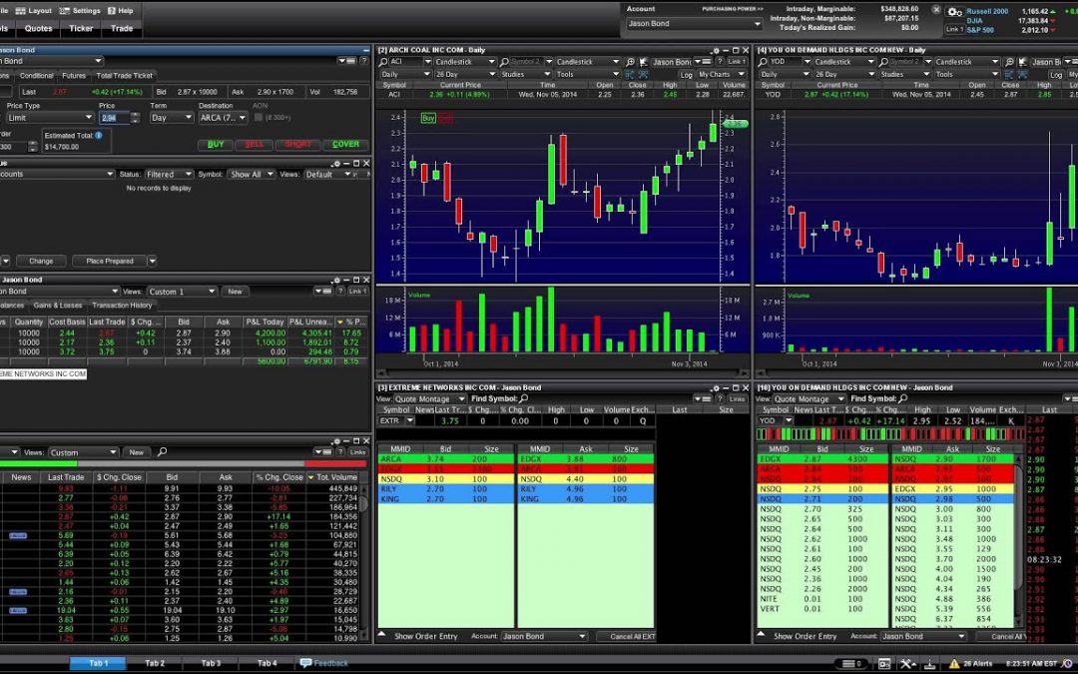The image size is (1078, 674).
Task: Click the first crosshair tool icon beside Tools in Arch Coal chart
Action: pos(630,74)
